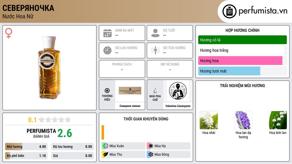Click the person icon for Độ tuổi
292x164 pixels.
tap(155, 33)
